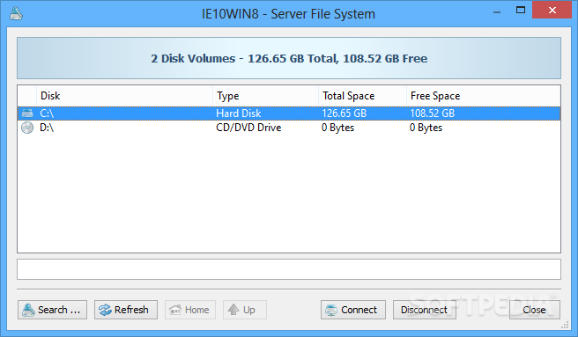Connect to the server

(x=353, y=310)
